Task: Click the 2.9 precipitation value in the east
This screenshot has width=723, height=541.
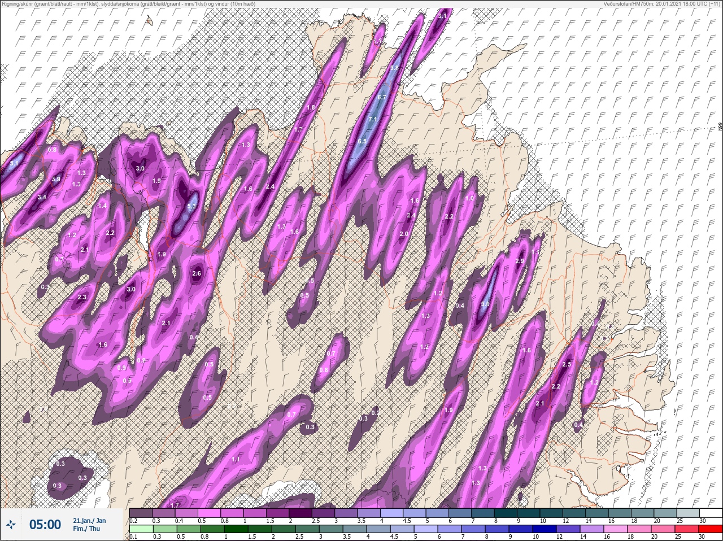Action: pyautogui.click(x=520, y=261)
